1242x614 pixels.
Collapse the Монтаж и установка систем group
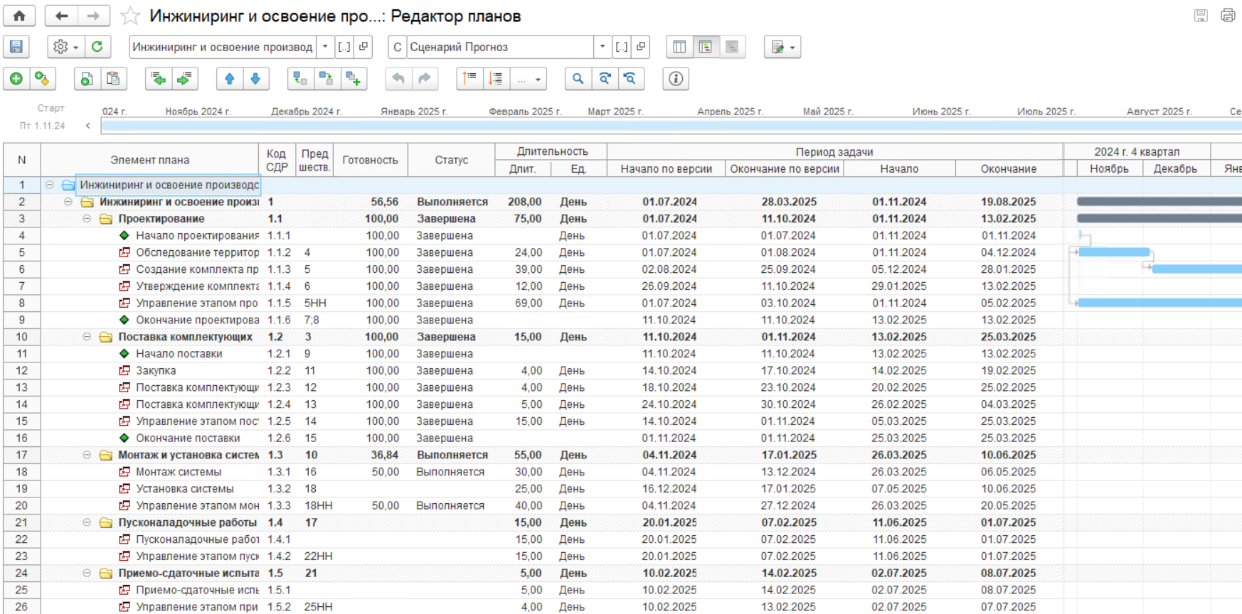(87, 455)
